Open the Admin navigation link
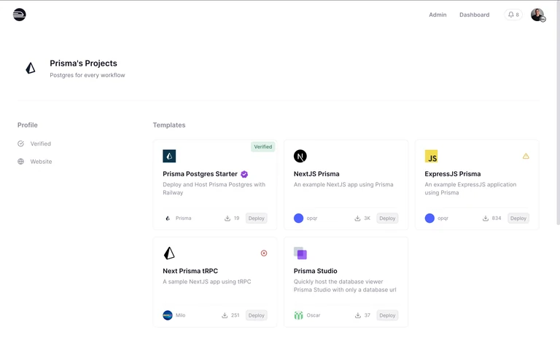The image size is (560, 351). (437, 15)
